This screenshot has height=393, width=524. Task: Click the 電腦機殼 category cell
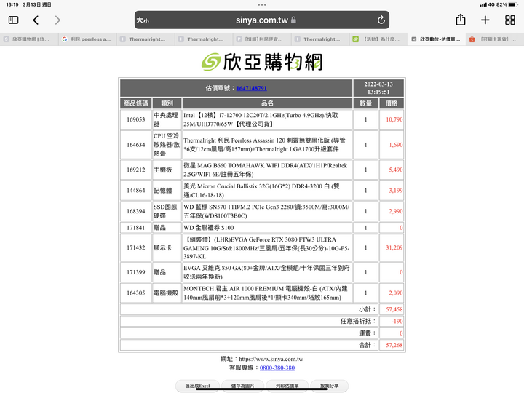[x=167, y=293]
